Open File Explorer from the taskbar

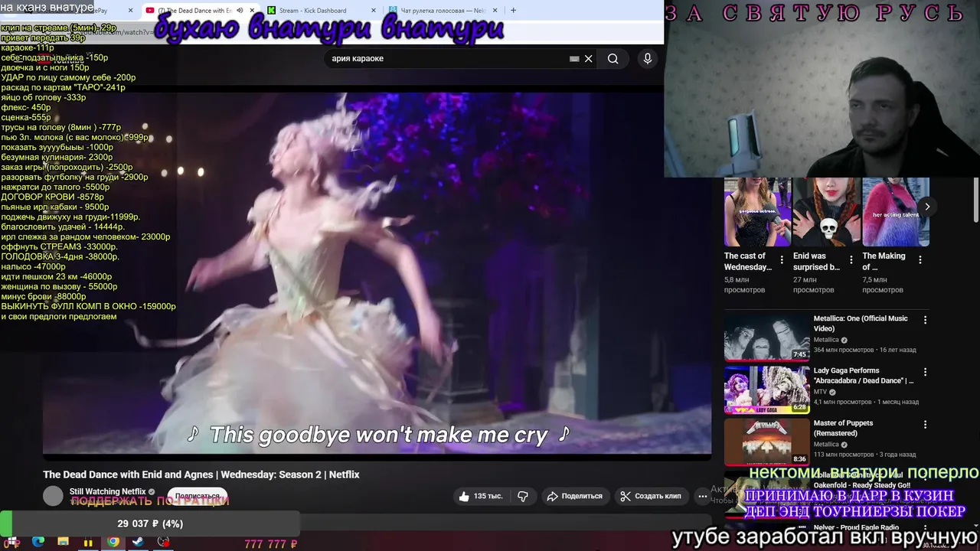pos(63,543)
